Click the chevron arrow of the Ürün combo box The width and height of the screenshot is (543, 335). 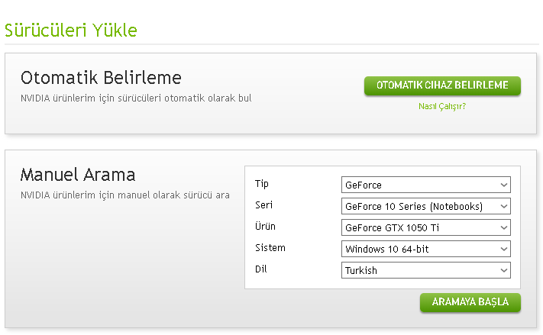503,227
